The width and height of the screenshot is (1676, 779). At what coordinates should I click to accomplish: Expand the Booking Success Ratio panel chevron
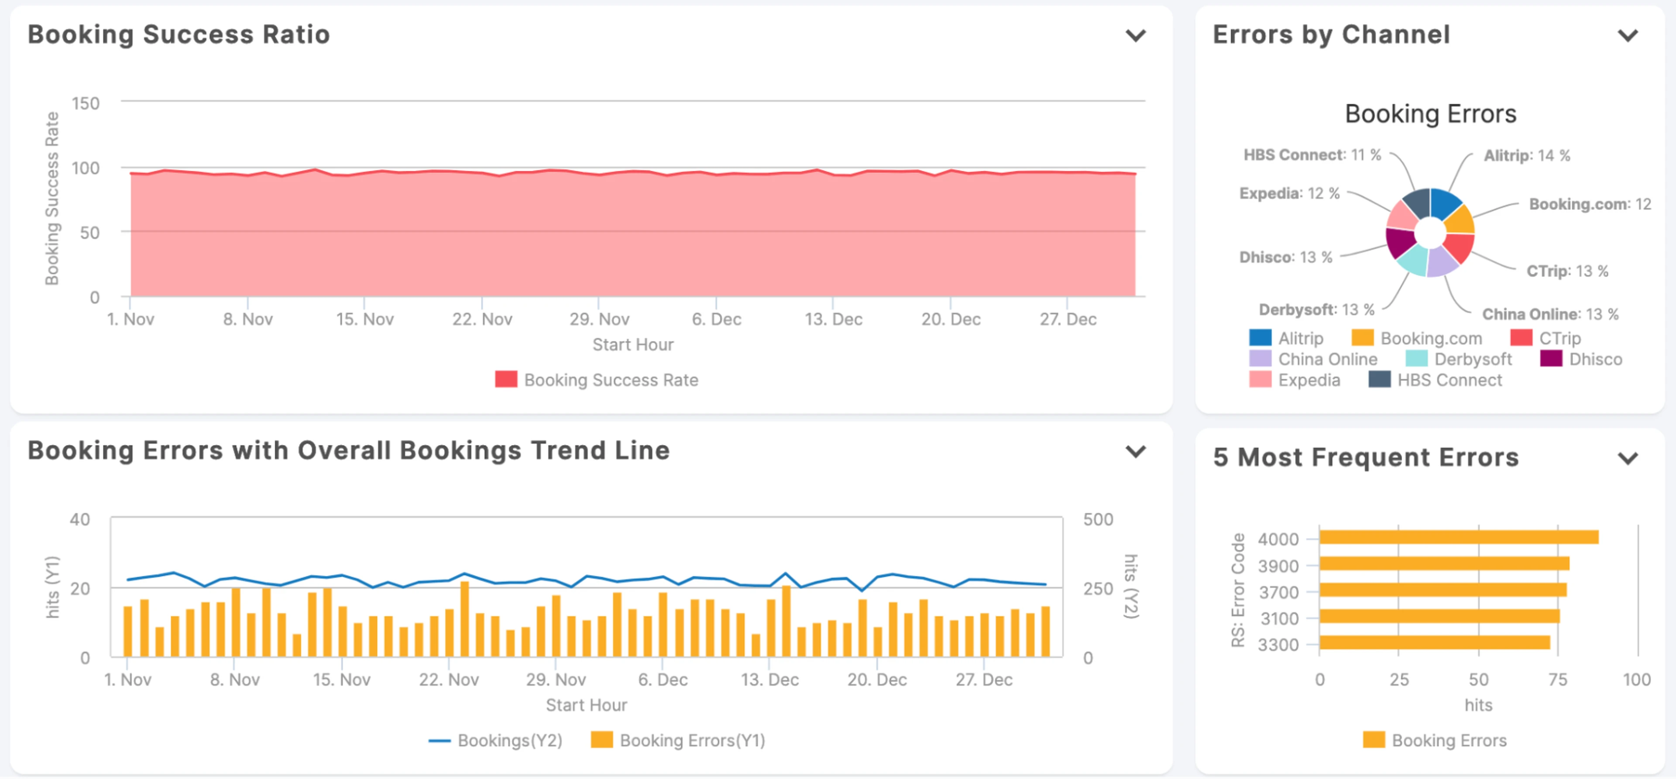coord(1135,35)
